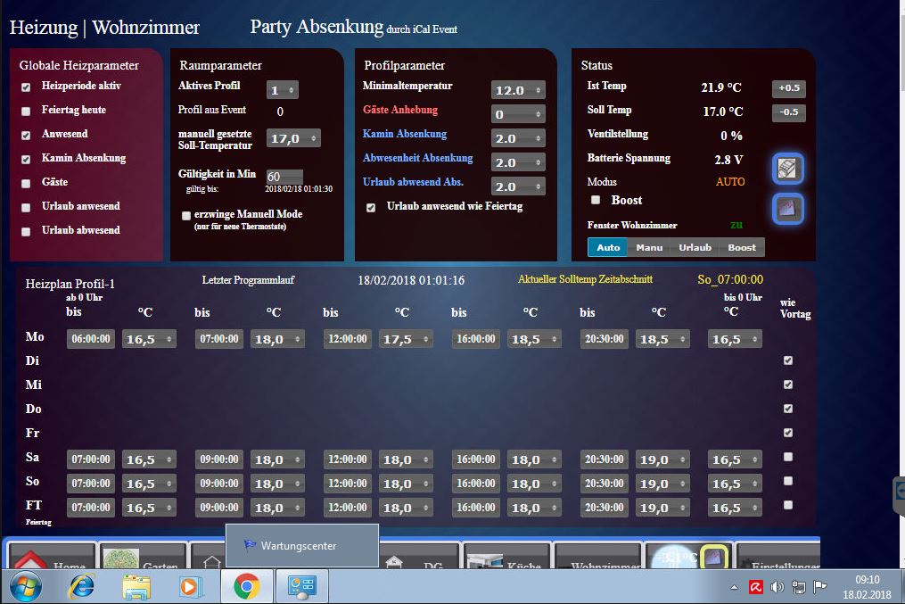Click the Mo 06:00:00 time field
Screen dimensions: 905x604
(x=91, y=339)
